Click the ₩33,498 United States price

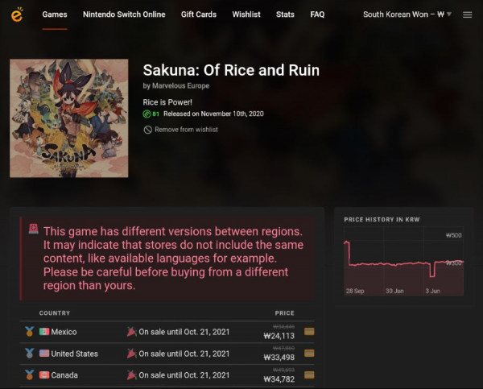(279, 358)
